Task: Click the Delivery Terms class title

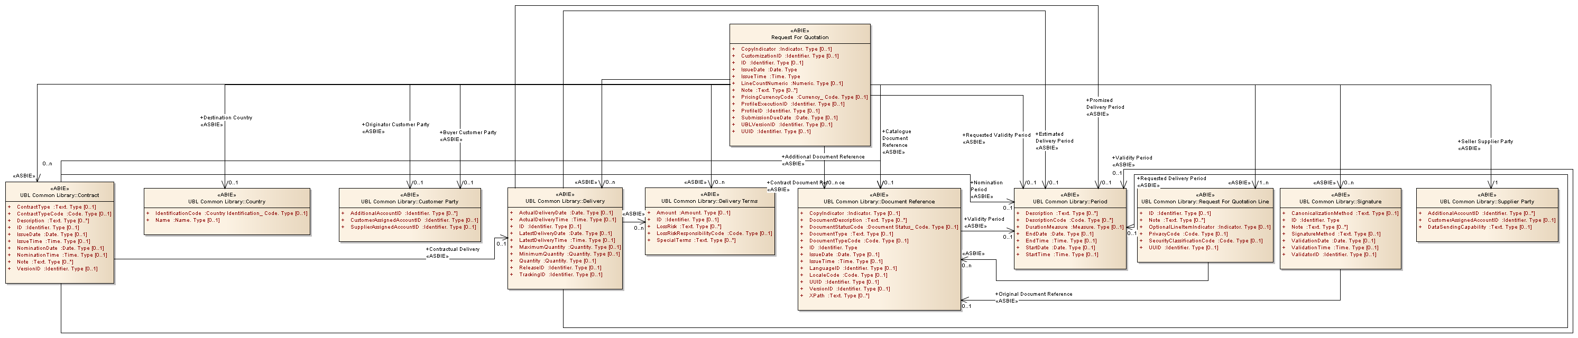Action: 709,201
